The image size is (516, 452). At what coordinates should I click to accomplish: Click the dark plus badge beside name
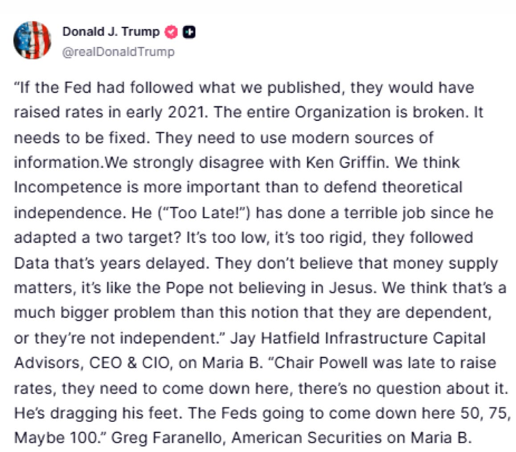pos(189,32)
